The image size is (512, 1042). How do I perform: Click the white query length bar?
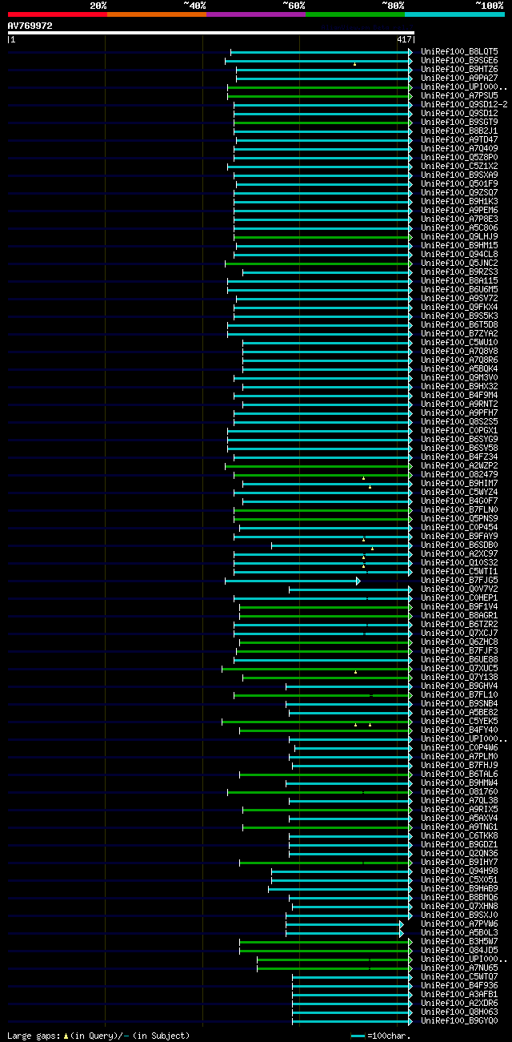coord(210,33)
